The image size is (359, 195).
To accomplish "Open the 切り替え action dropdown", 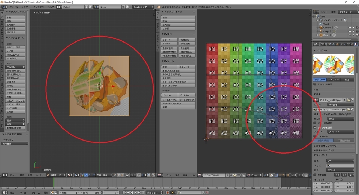I will click(15, 144).
